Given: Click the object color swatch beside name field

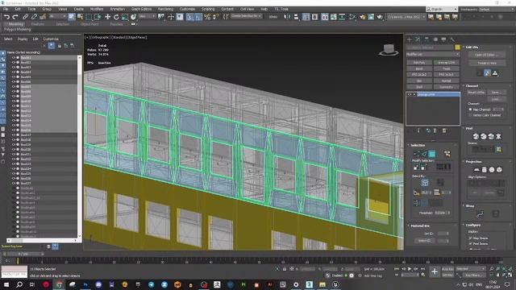Looking at the screenshot, I should click(x=457, y=48).
